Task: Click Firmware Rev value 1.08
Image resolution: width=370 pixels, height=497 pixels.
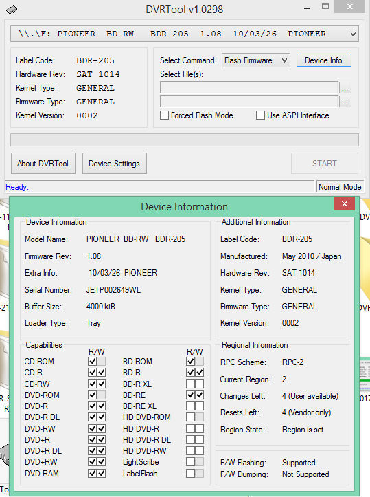Action: pyautogui.click(x=93, y=256)
